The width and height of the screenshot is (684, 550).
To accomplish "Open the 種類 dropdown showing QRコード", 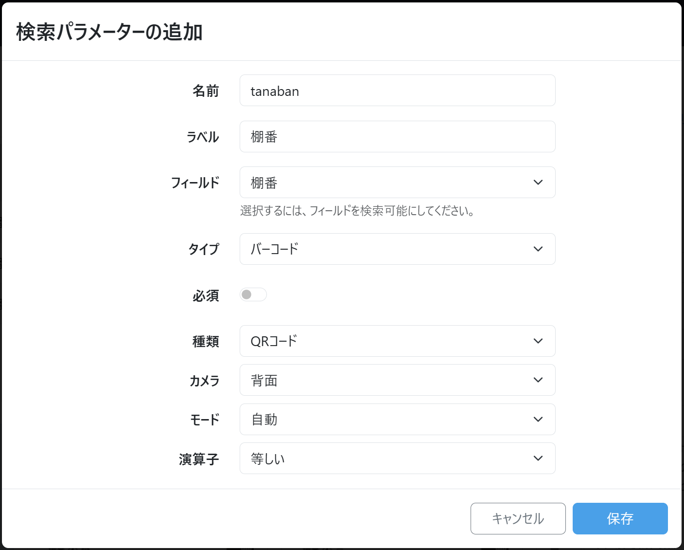I will coord(389,341).
